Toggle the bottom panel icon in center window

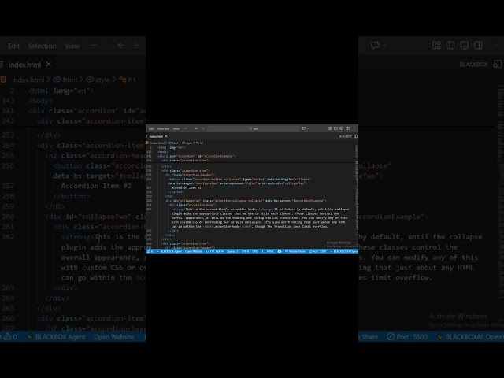point(341,128)
